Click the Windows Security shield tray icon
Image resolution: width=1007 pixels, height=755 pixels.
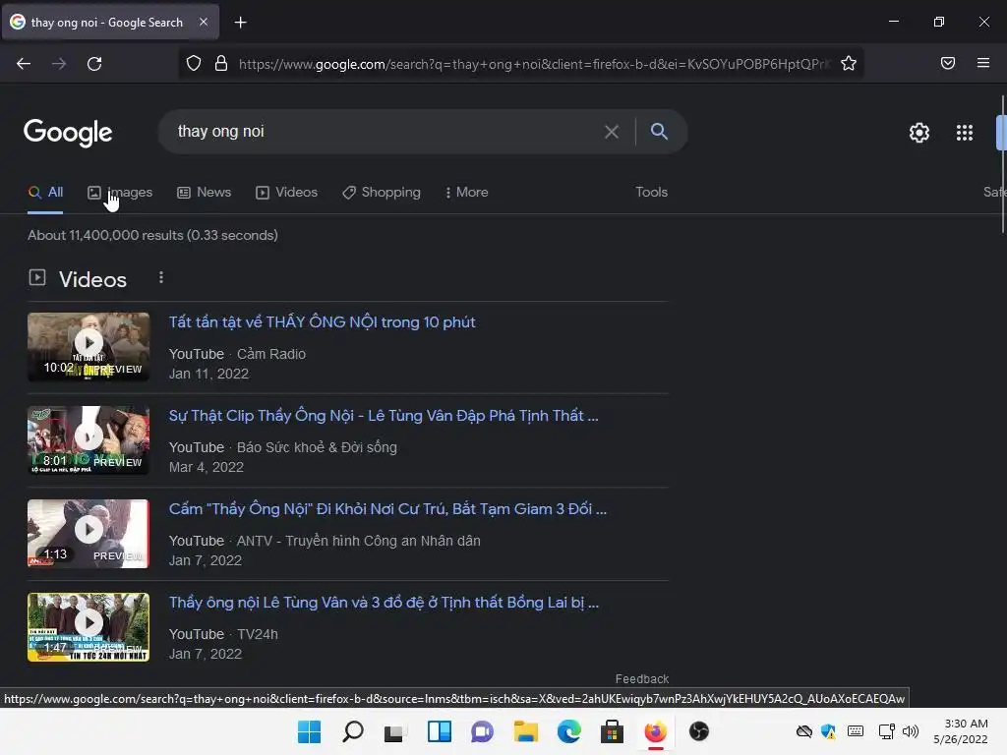[829, 731]
